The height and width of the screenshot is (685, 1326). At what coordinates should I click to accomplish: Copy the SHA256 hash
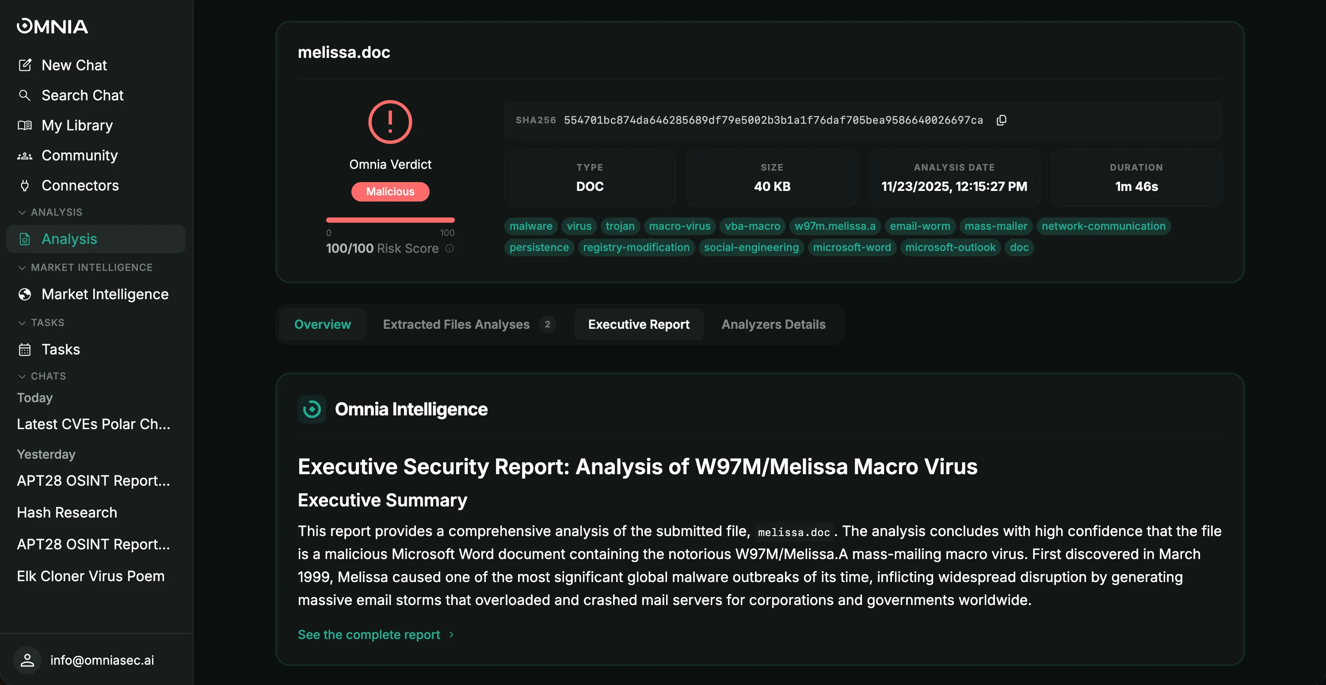point(1001,120)
